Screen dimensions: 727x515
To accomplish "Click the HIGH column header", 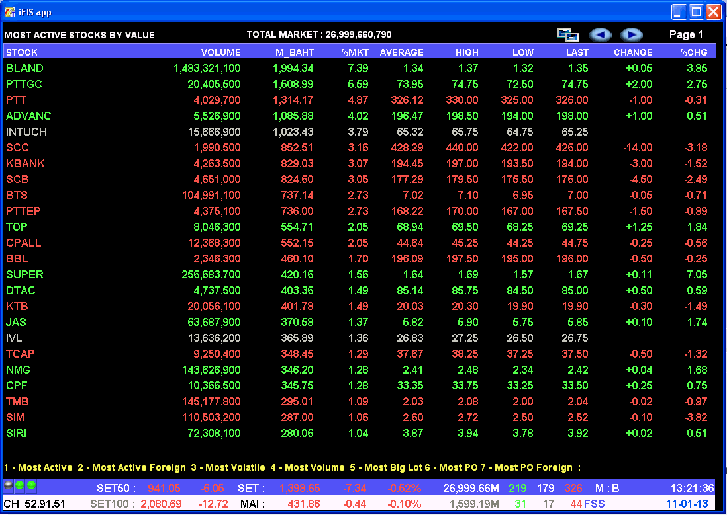I will [467, 52].
